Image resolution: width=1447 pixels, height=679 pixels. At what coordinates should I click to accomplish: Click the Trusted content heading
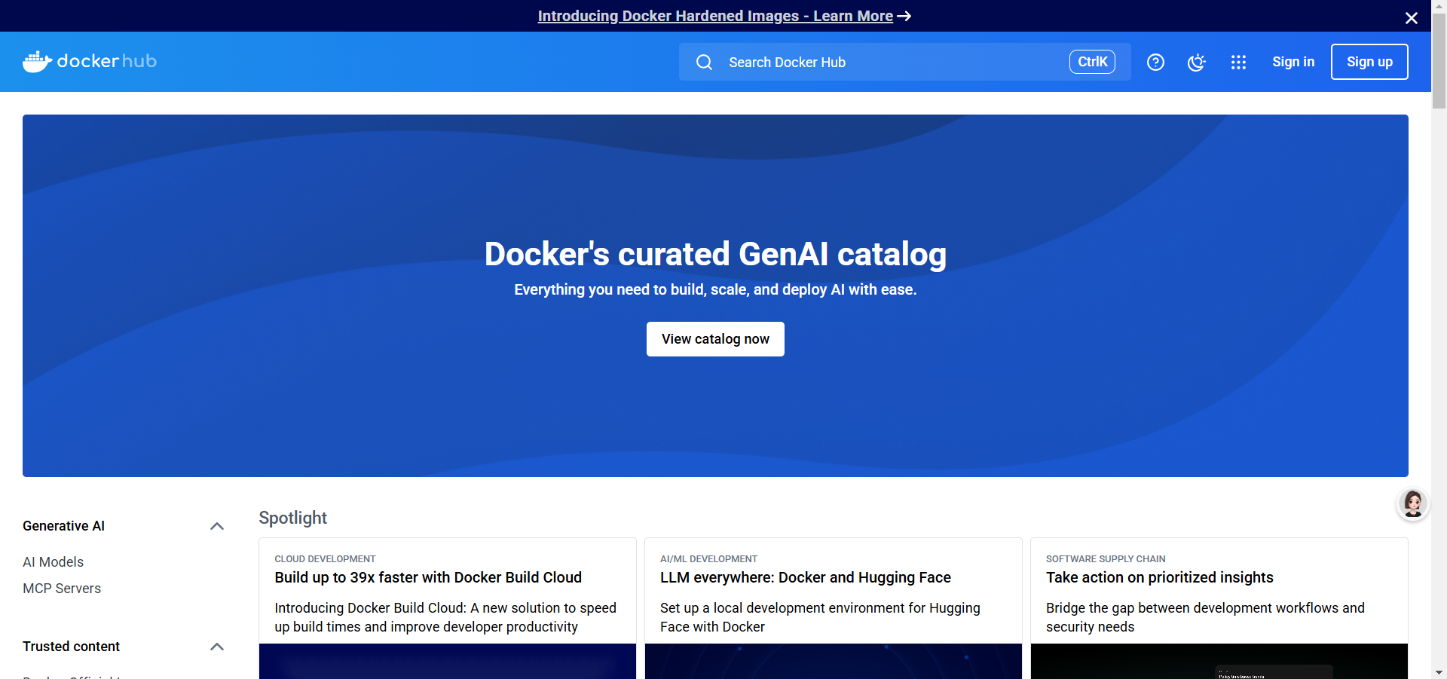pyautogui.click(x=71, y=647)
